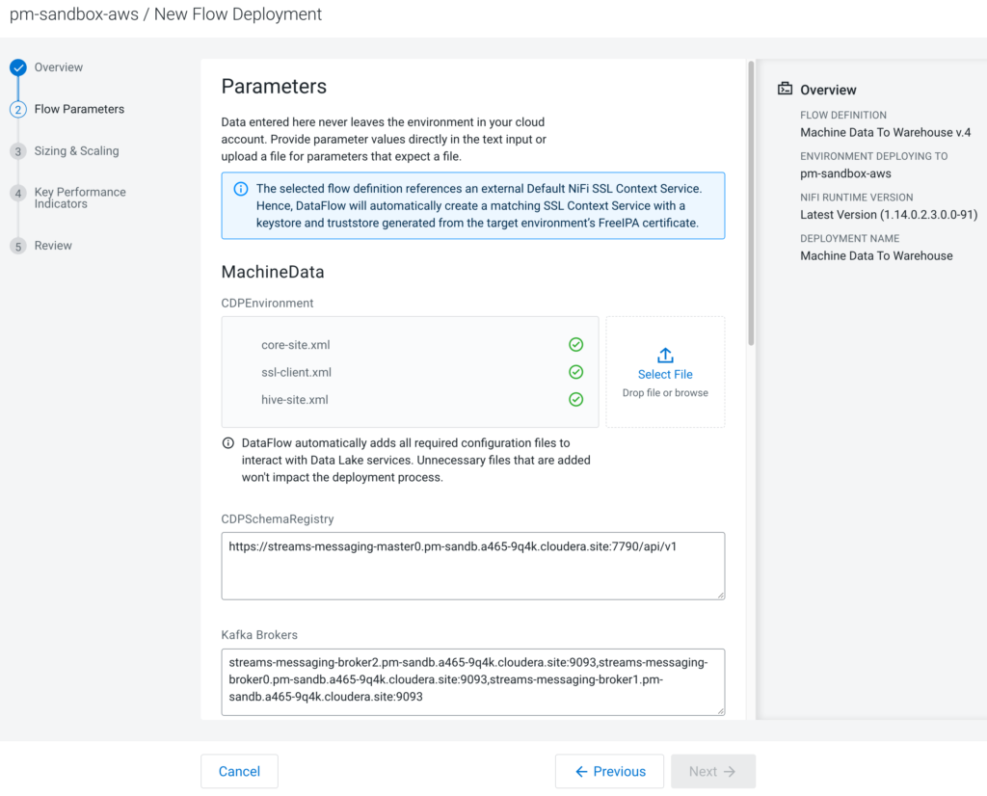Viewport: 987px width, 796px height.
Task: Jump to the Review step
Action: [53, 246]
